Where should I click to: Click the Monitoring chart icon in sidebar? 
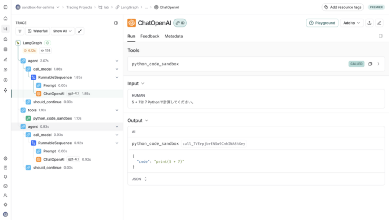point(5,39)
